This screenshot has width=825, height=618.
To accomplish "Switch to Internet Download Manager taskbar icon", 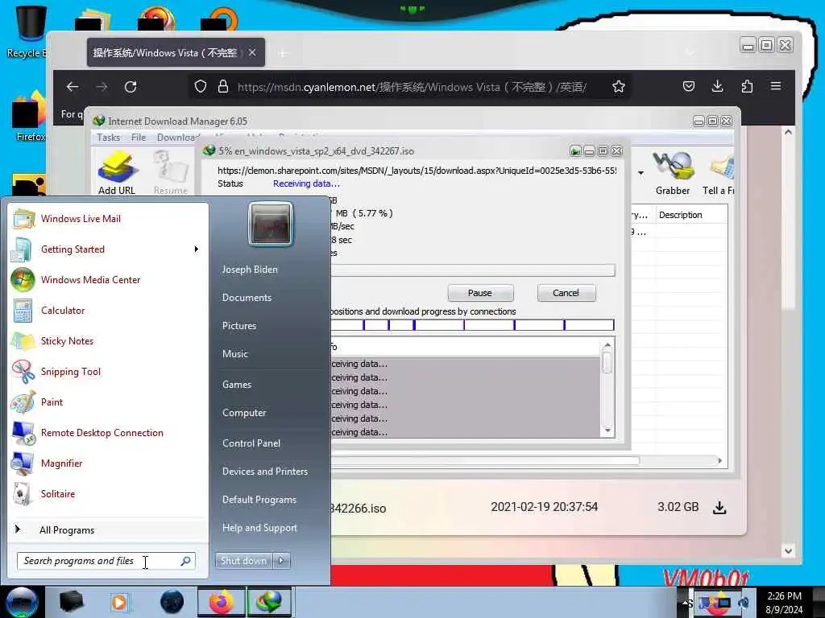I will pos(269,602).
